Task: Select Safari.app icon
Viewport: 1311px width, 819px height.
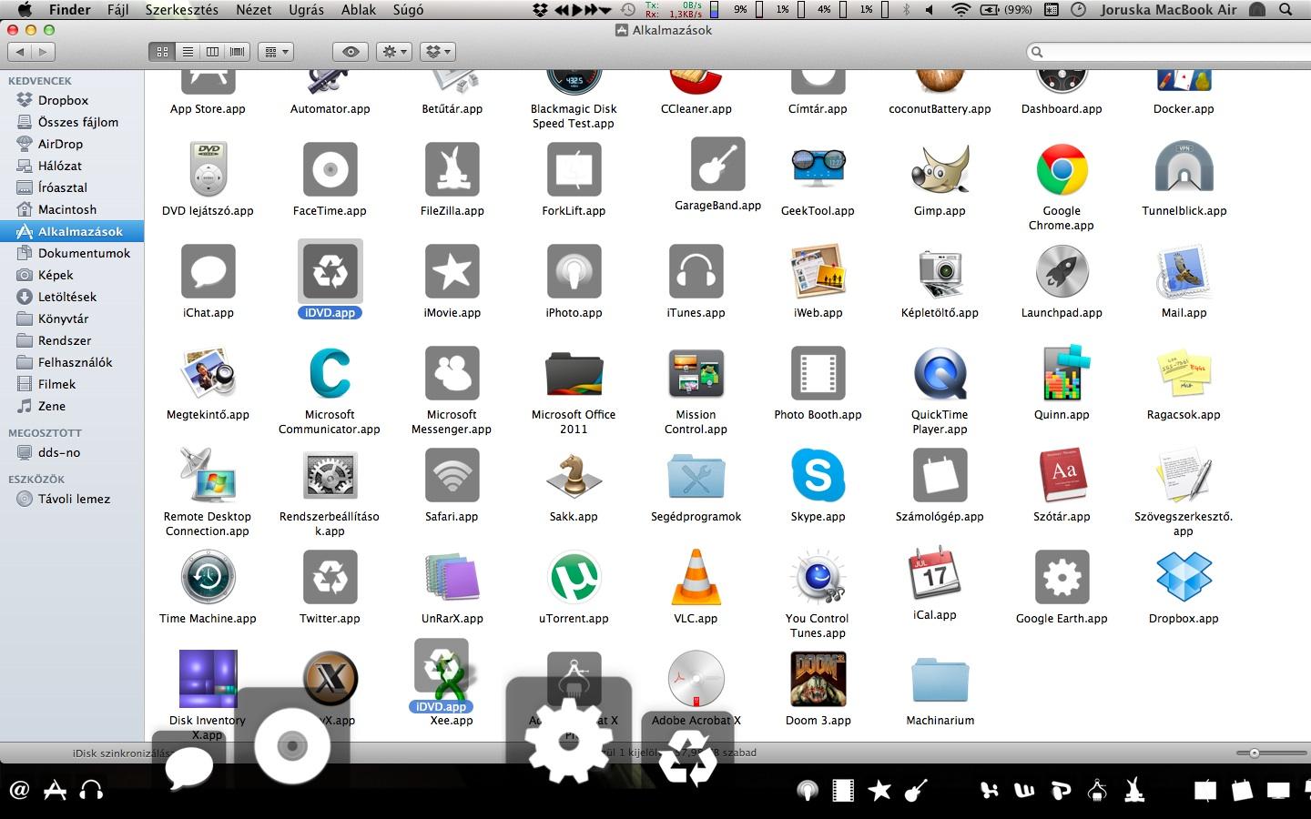Action: point(452,475)
